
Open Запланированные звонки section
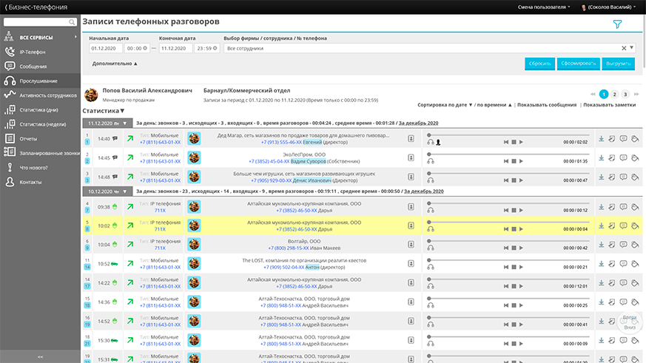(41, 153)
